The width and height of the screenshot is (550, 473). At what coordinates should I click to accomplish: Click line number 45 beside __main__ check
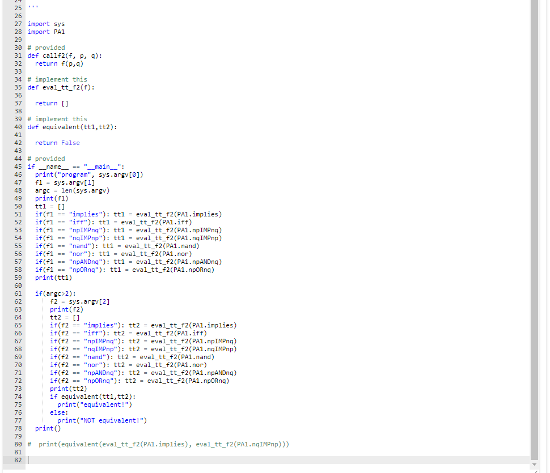(x=18, y=166)
